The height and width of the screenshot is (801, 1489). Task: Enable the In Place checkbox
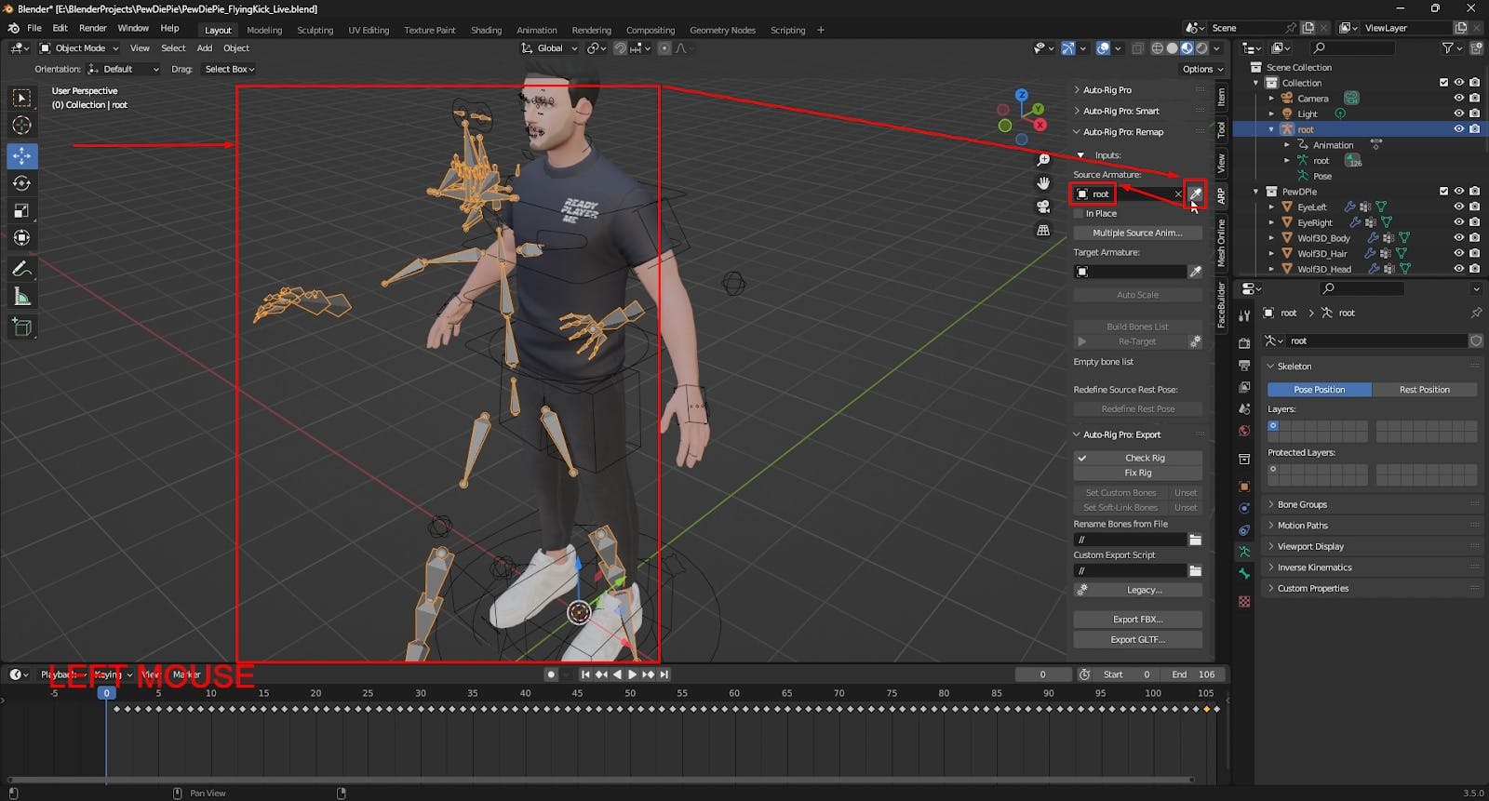pos(1080,214)
